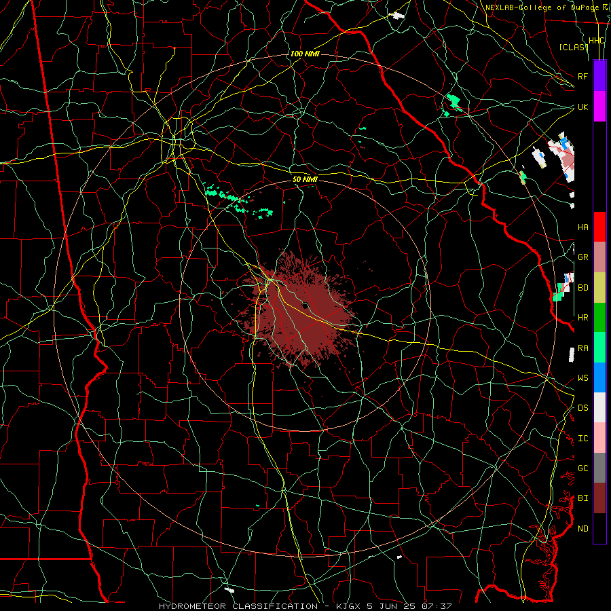Viewport: 611px width, 611px height.
Task: Click the "ND" legend label
Action: pyautogui.click(x=582, y=529)
